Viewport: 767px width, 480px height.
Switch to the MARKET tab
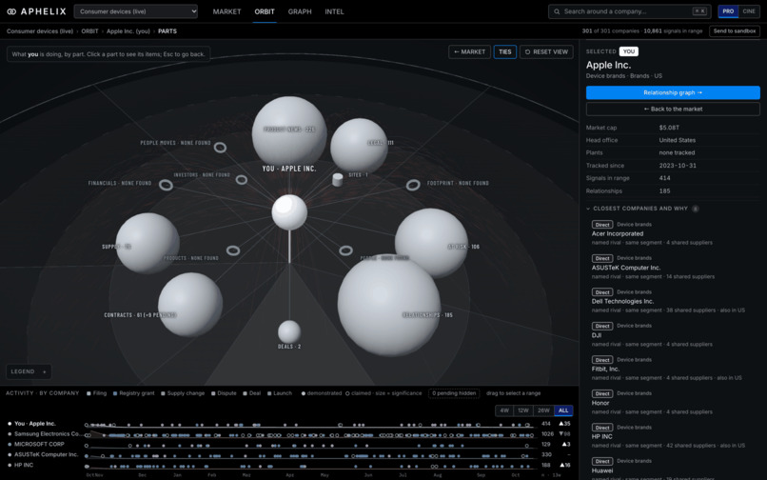pyautogui.click(x=227, y=11)
